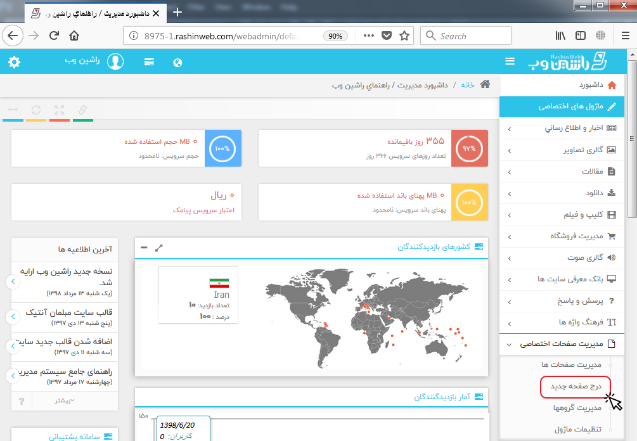
Task: Click بیشتر under the announcements list
Action: [63, 400]
